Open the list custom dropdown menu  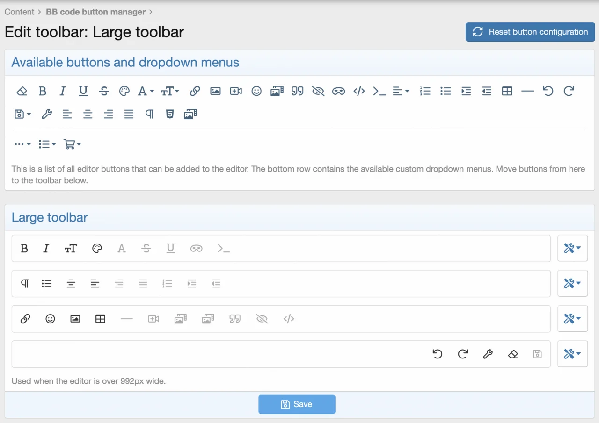click(47, 144)
